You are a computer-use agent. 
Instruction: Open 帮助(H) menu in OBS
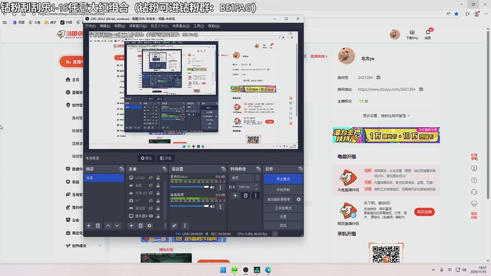214,26
